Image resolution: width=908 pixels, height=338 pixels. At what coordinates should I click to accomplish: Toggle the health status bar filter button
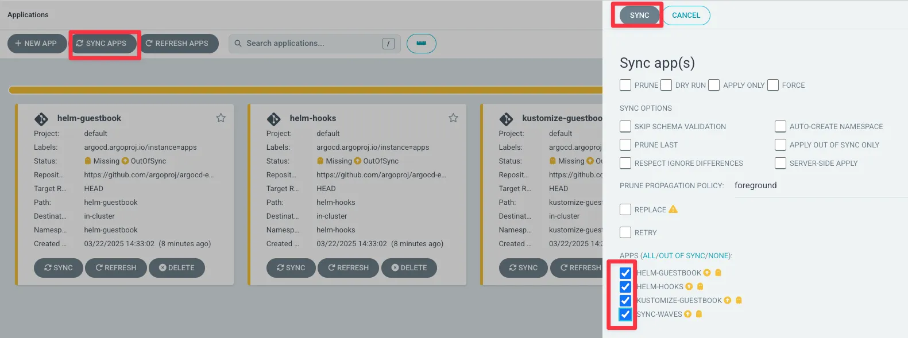(x=422, y=44)
